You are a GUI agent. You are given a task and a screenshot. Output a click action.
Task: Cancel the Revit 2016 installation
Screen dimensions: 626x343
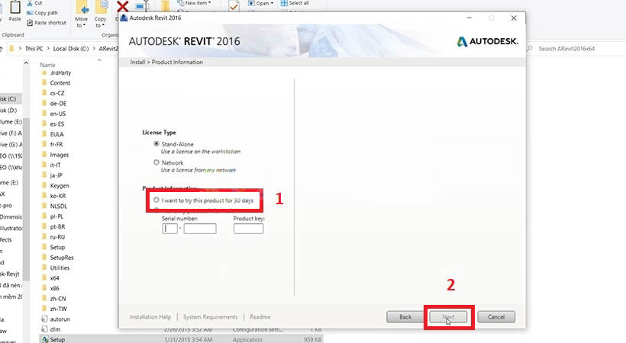pyautogui.click(x=496, y=317)
